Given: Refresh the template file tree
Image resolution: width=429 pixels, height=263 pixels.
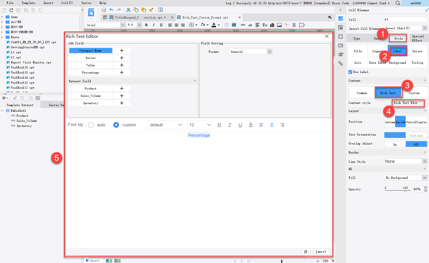Looking at the screenshot, I should pos(11,10).
